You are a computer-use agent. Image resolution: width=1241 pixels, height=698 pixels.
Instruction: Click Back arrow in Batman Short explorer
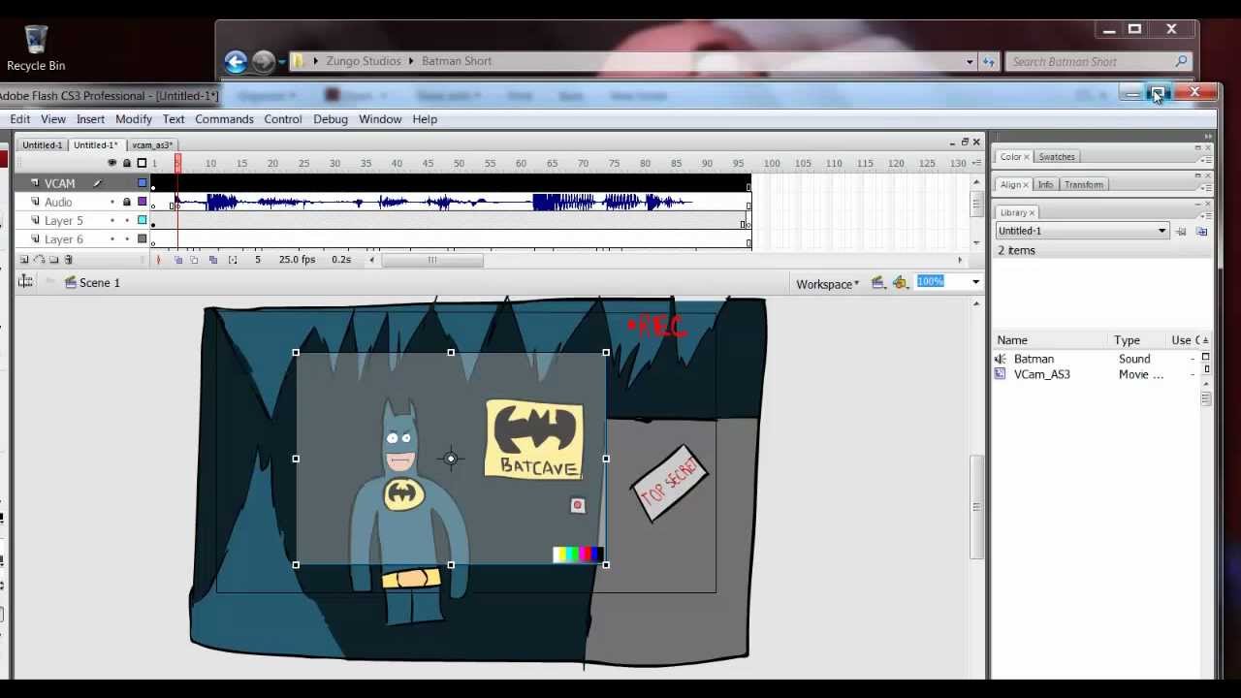point(236,62)
